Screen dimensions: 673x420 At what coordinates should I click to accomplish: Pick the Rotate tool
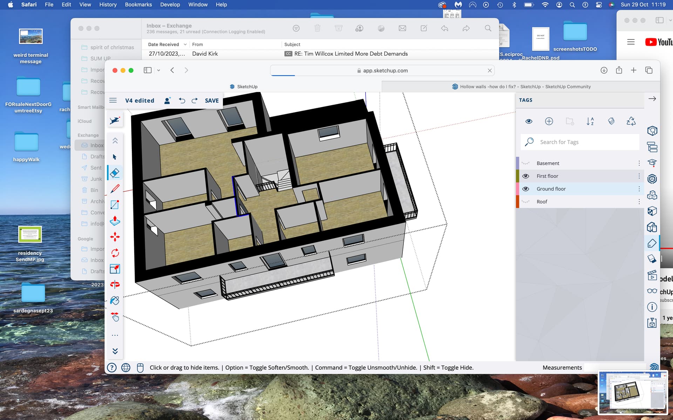click(x=115, y=253)
